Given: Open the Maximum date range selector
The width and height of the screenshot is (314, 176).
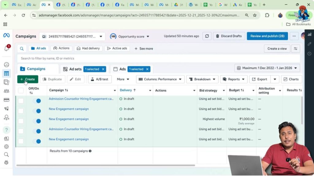Looking at the screenshot, I should click(266, 68).
